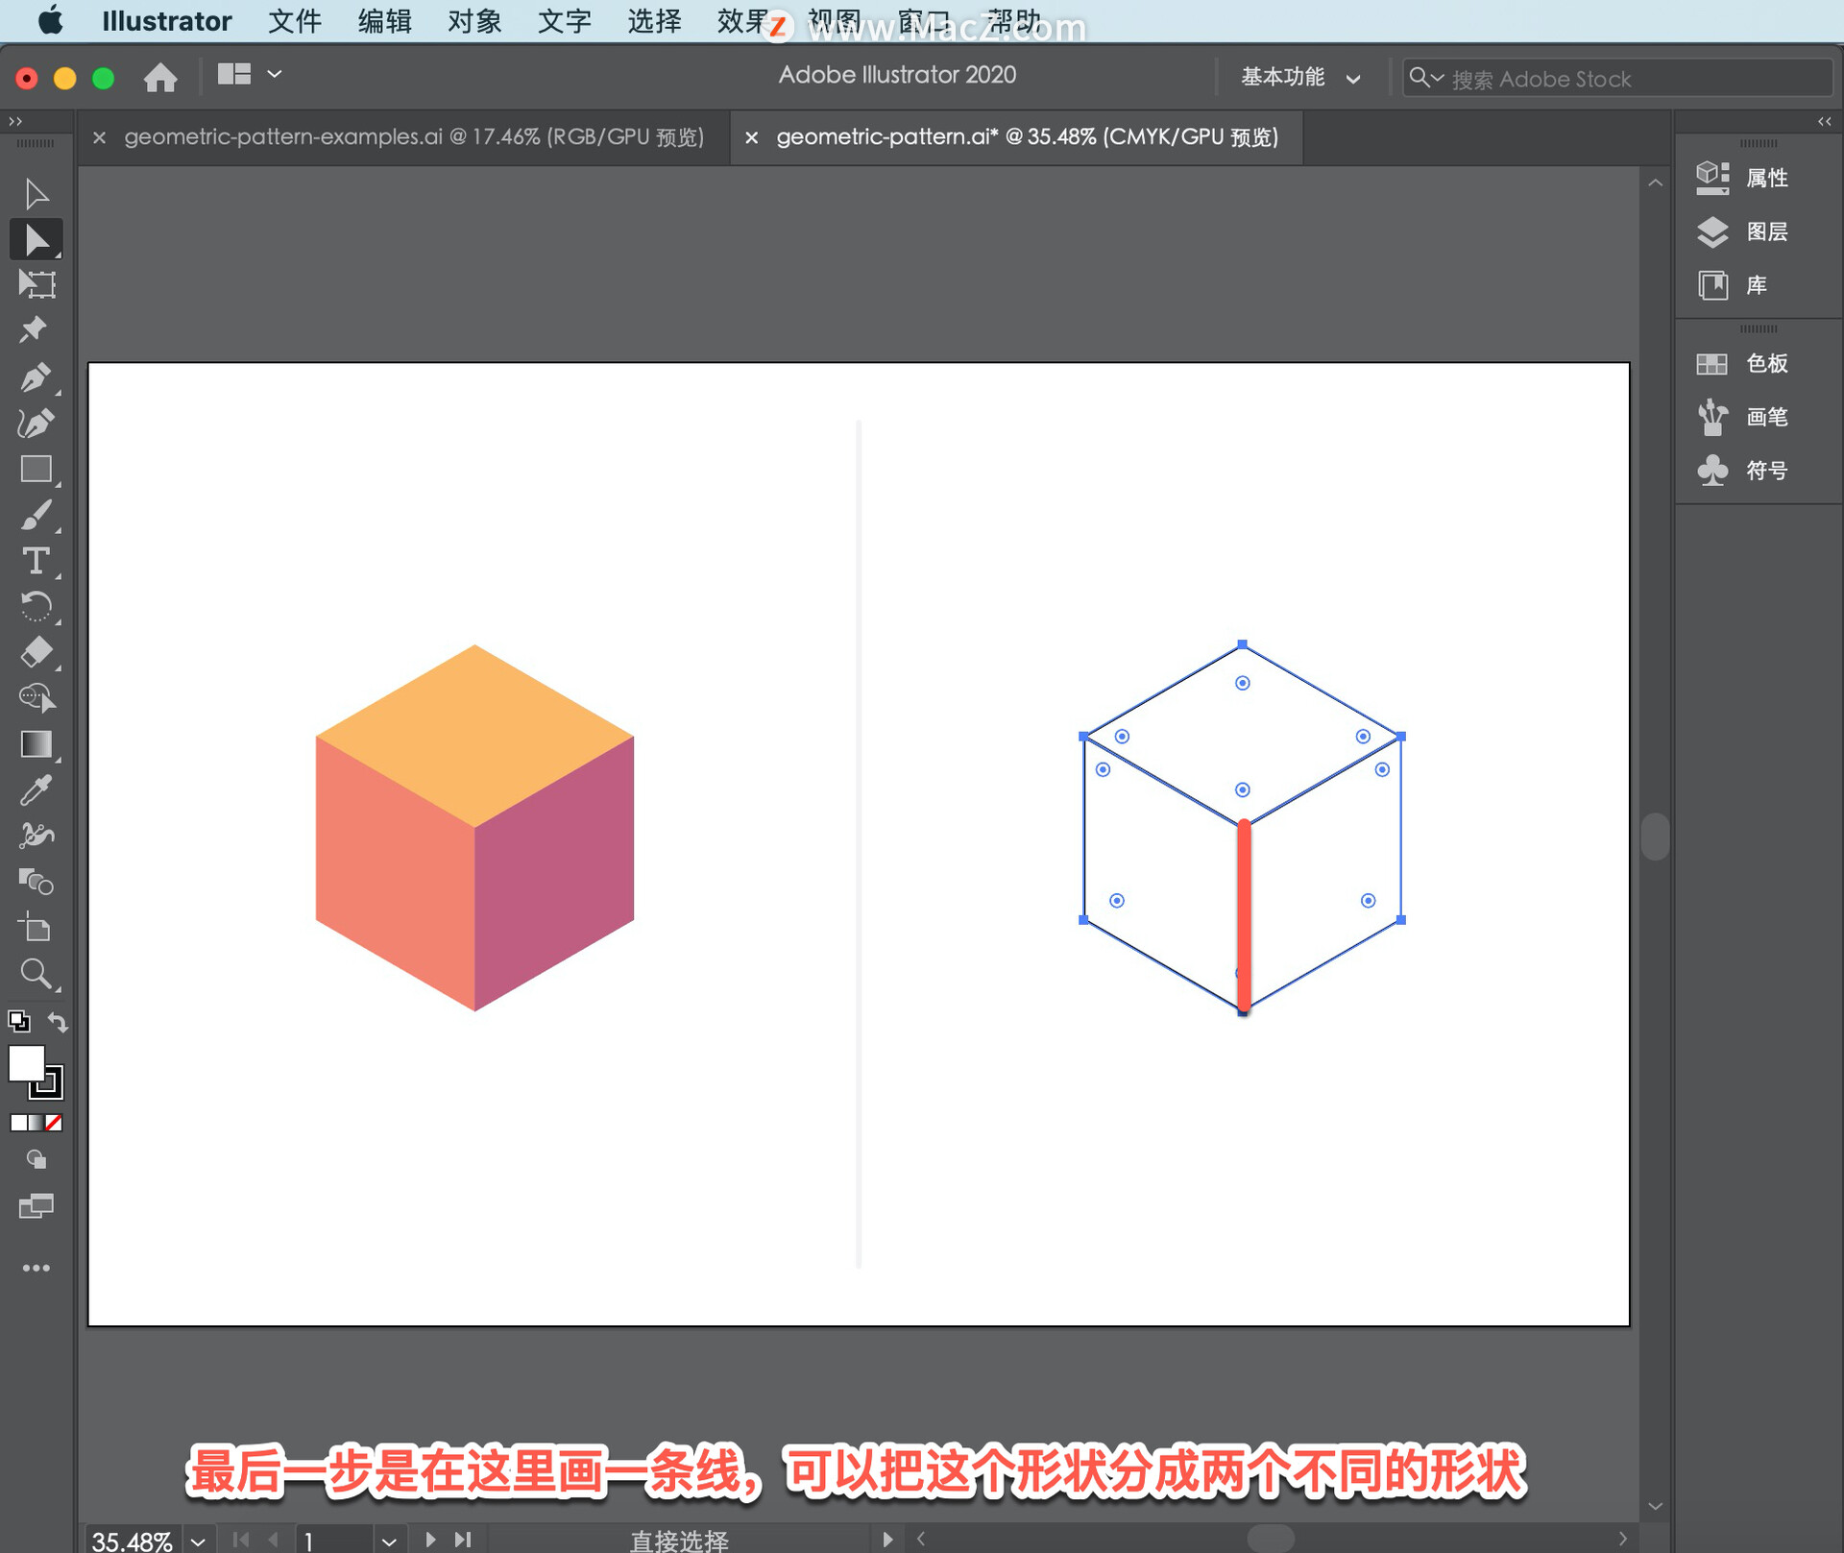Viewport: 1844px width, 1553px height.
Task: Expand right panels double arrow
Action: pos(1825,121)
